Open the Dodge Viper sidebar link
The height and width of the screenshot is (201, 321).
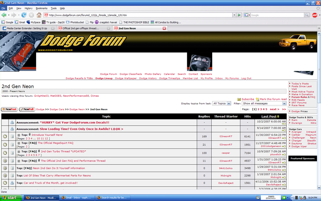299,146
